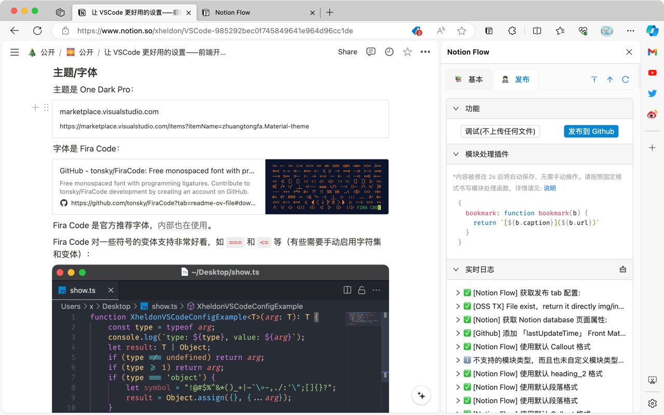The width and height of the screenshot is (664, 415).
Task: Open the shopping tag icon with badge
Action: point(417,31)
